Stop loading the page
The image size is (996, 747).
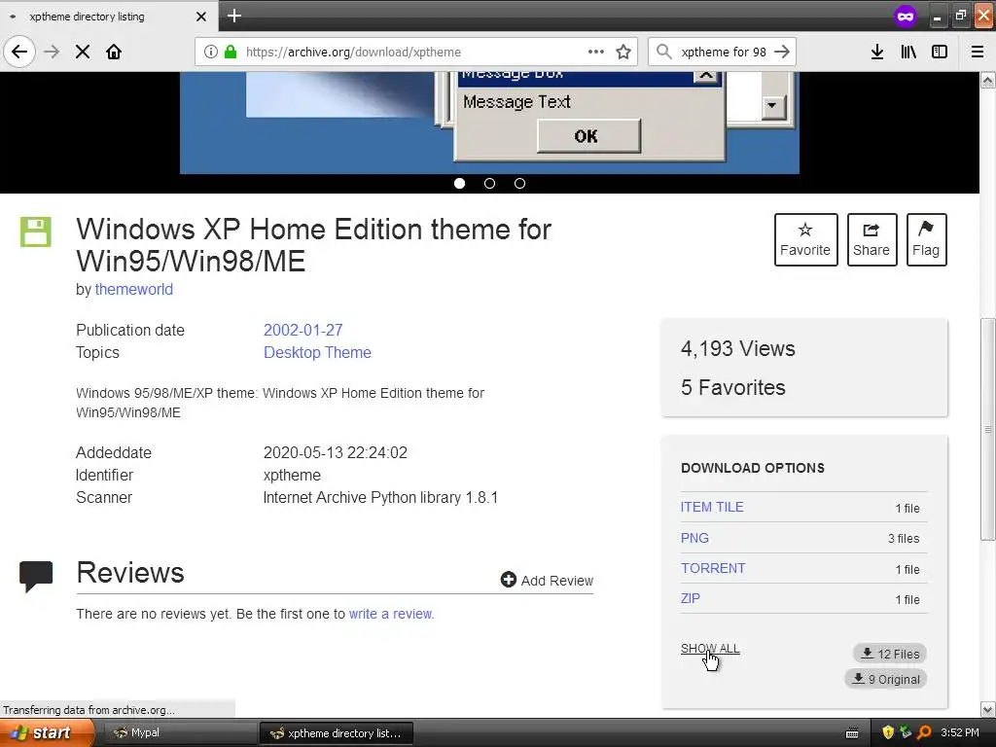(x=83, y=52)
